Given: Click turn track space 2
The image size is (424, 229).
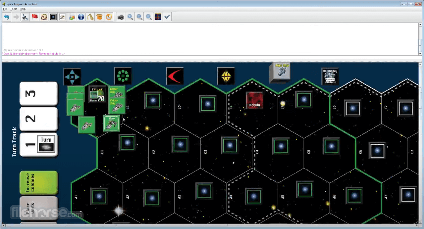Looking at the screenshot, I should tap(39, 119).
